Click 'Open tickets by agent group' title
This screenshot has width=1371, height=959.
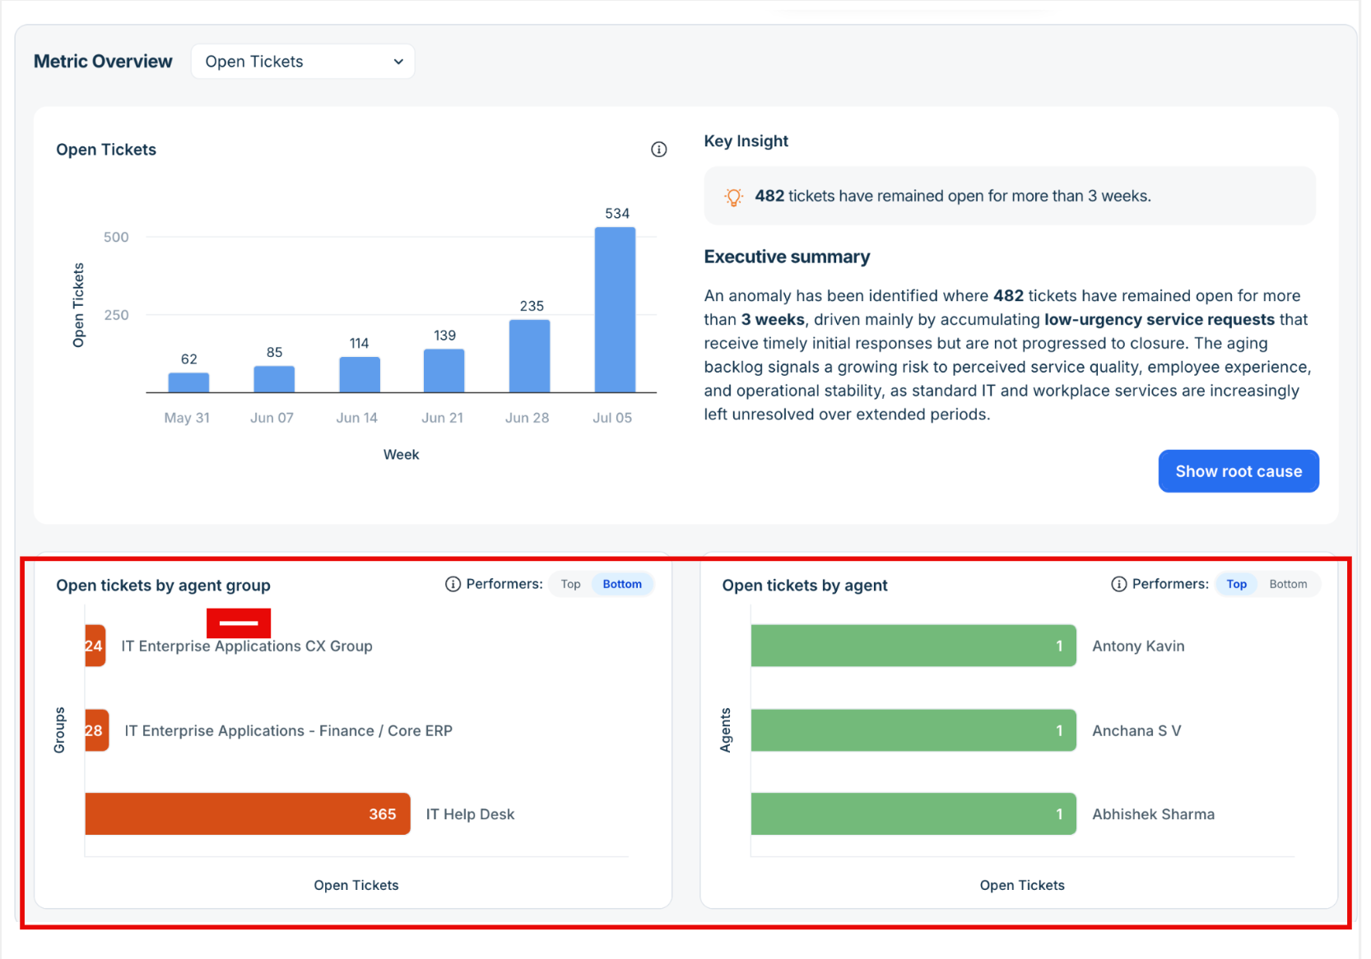click(163, 586)
